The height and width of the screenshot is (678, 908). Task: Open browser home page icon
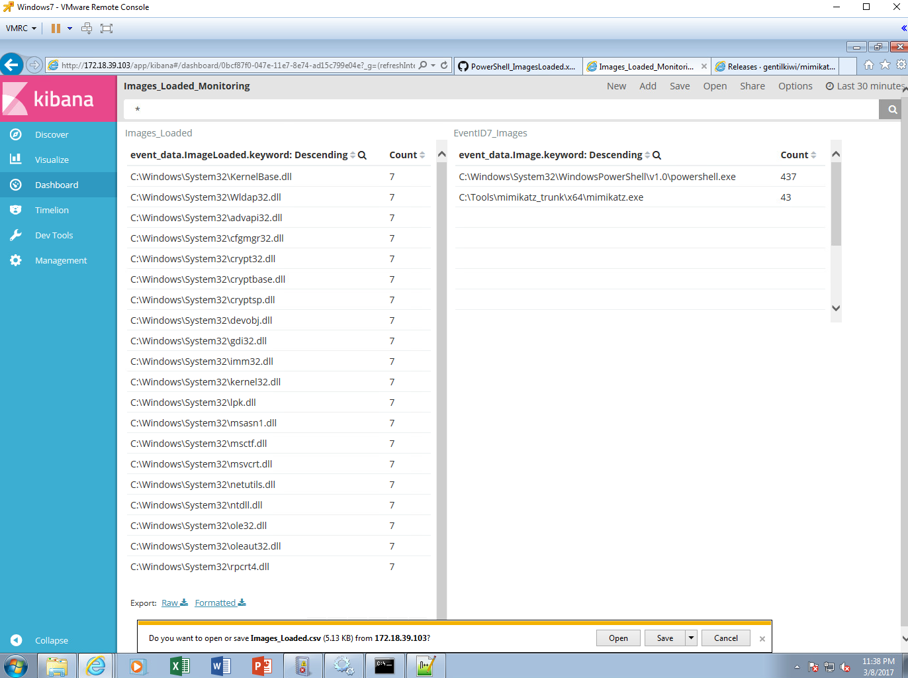[869, 65]
